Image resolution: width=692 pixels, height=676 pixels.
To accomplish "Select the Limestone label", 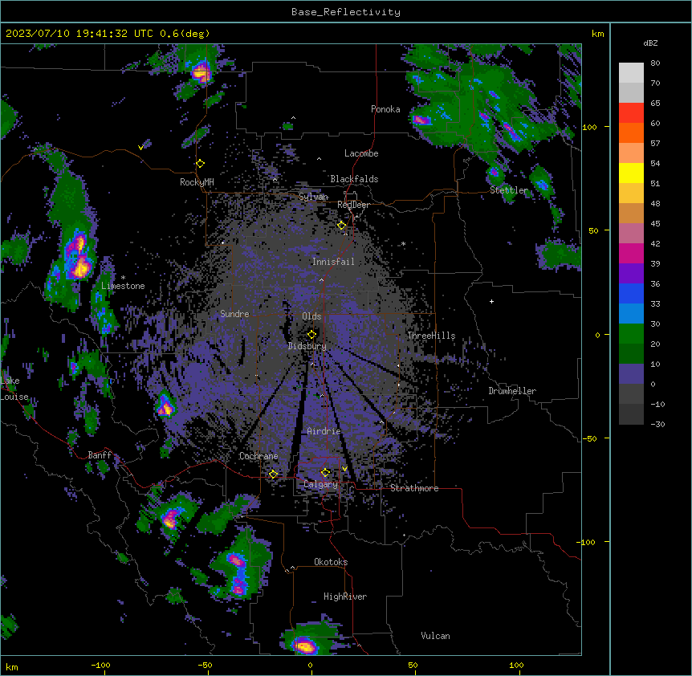I will 123,286.
